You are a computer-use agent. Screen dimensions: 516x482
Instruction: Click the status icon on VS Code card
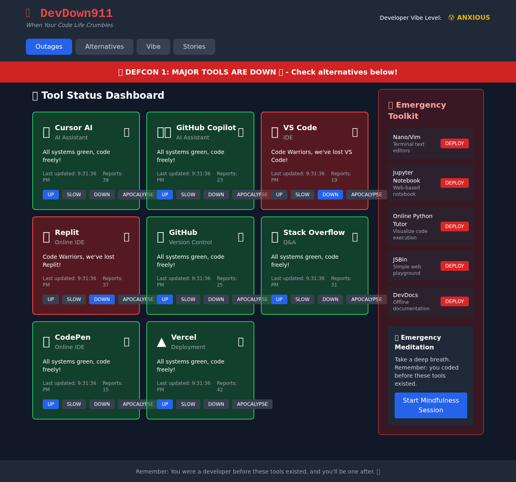coord(355,132)
